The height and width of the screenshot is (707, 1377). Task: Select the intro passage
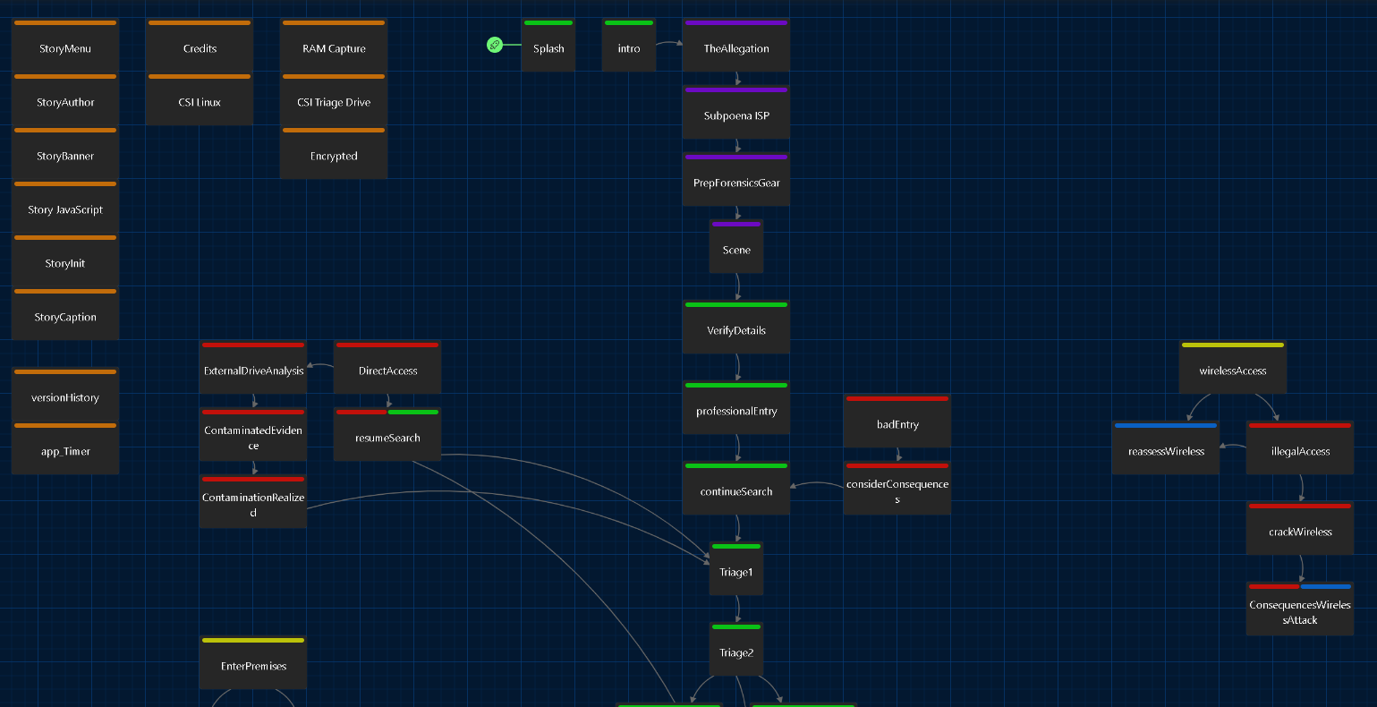pyautogui.click(x=629, y=45)
